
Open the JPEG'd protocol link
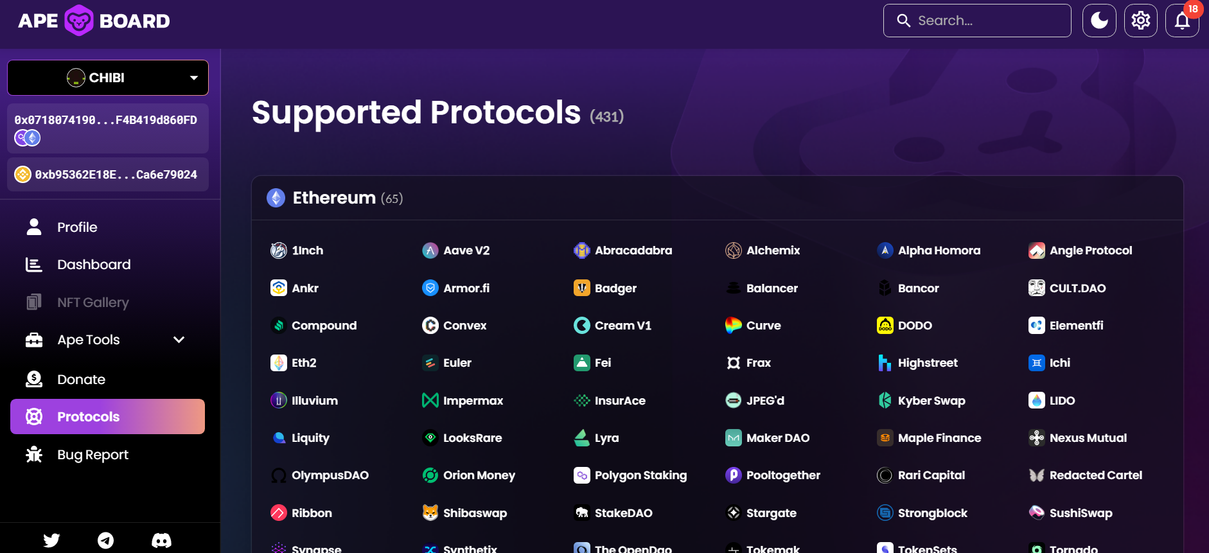click(755, 401)
